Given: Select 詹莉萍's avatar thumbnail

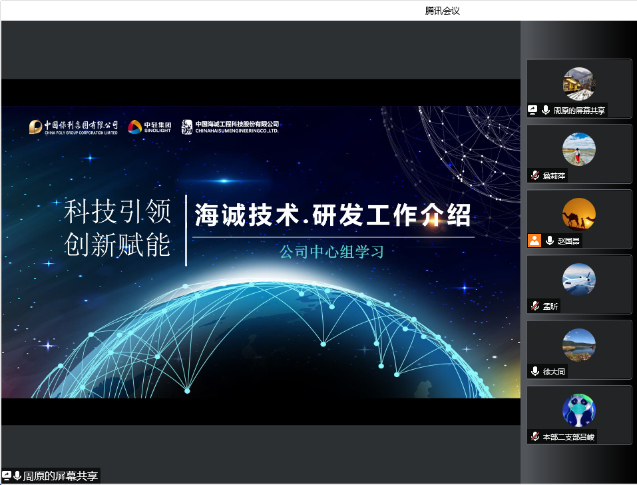Looking at the screenshot, I should tap(578, 149).
